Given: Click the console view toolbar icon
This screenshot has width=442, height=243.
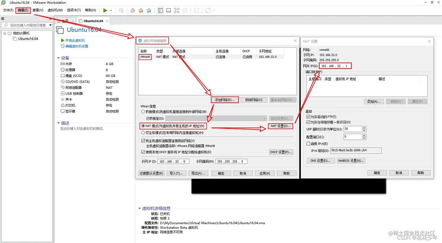Looking at the screenshot, I should pos(196,11).
